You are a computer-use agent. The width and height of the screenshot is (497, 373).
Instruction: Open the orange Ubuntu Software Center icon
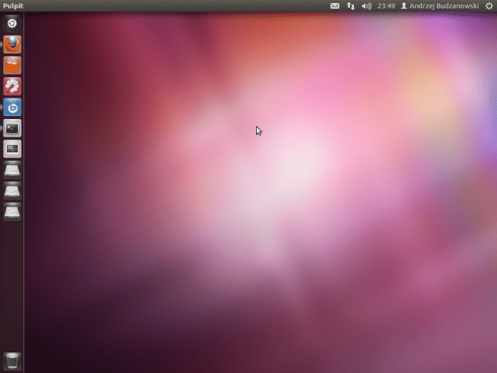click(x=12, y=66)
